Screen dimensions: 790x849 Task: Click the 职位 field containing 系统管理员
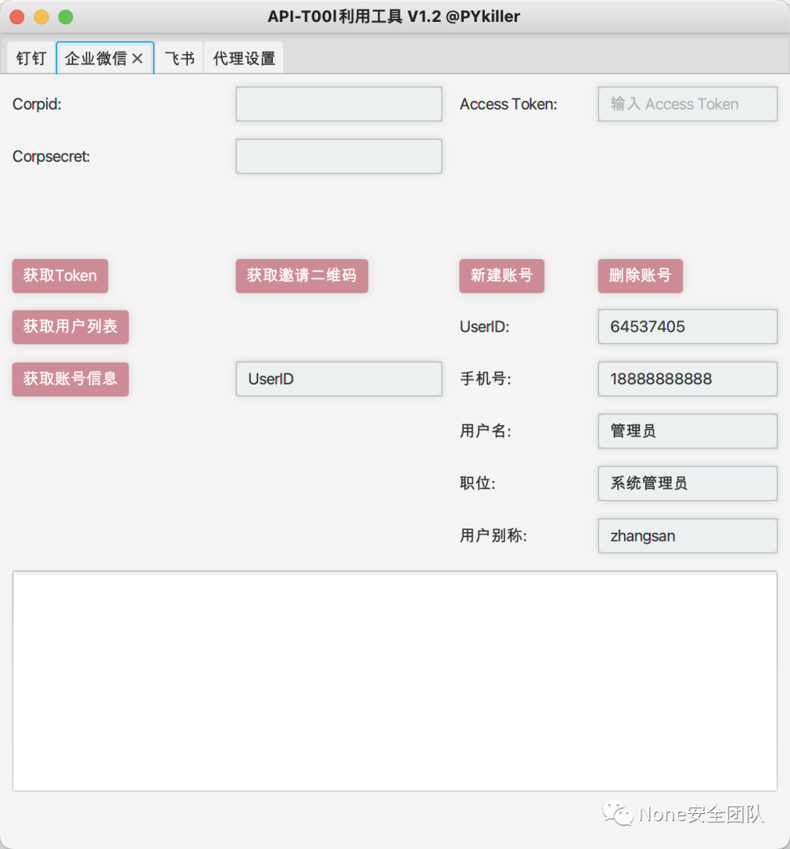[x=688, y=483]
